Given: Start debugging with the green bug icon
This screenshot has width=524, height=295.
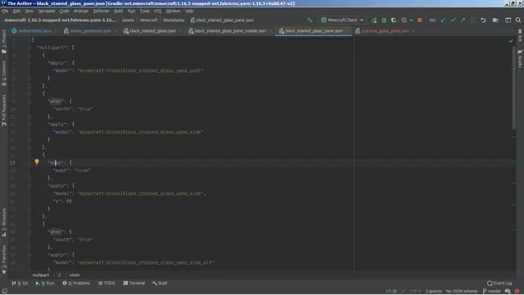Looking at the screenshot, I should 384,20.
